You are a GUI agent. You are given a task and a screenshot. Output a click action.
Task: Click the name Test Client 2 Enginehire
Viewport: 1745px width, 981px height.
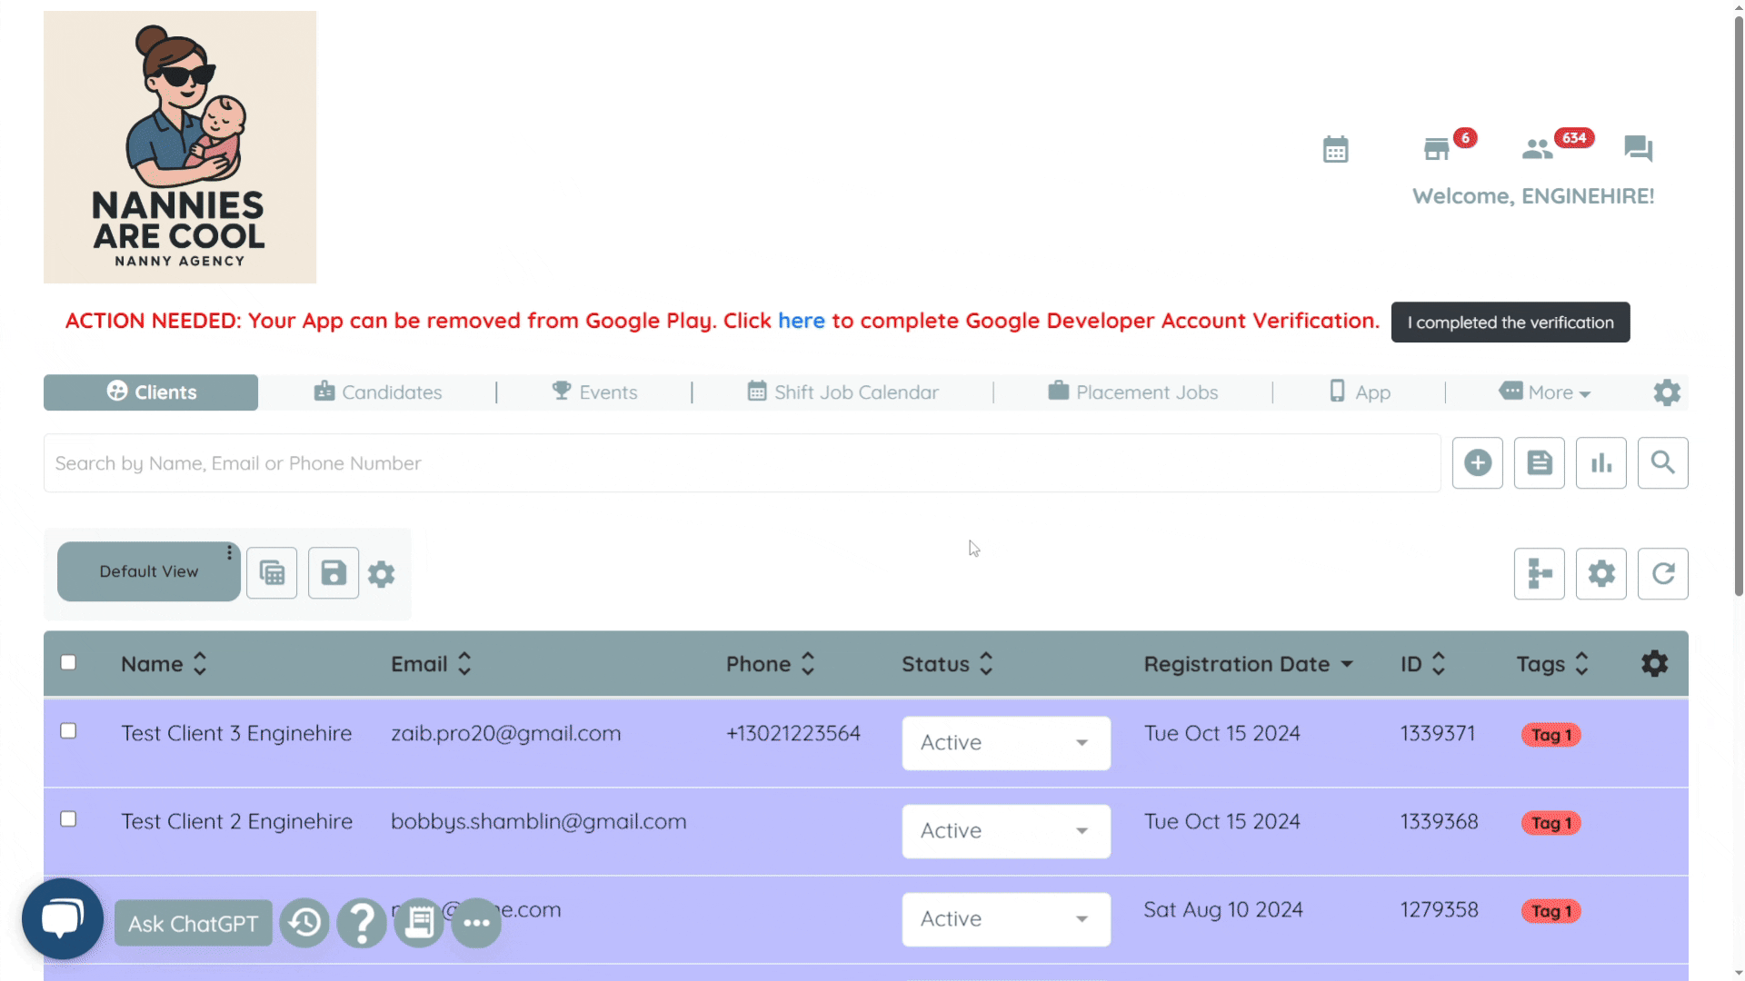[x=236, y=822]
